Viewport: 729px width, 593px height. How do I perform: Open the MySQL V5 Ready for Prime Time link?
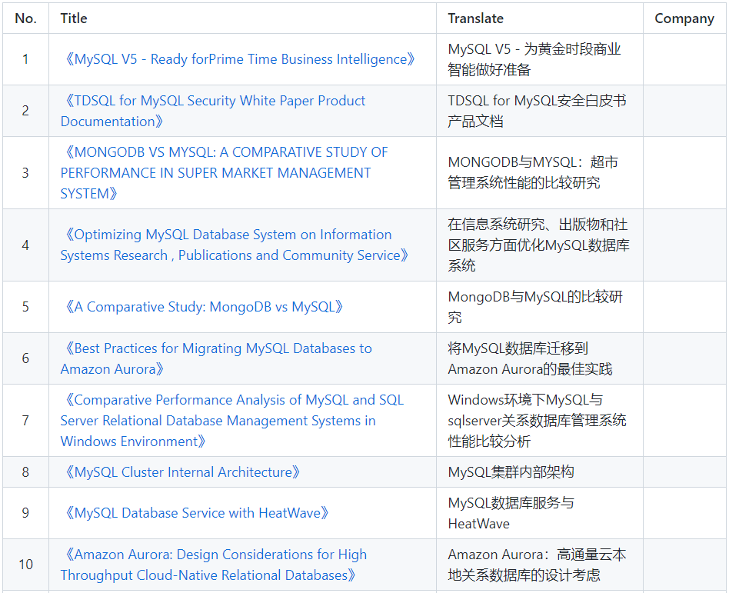point(238,59)
